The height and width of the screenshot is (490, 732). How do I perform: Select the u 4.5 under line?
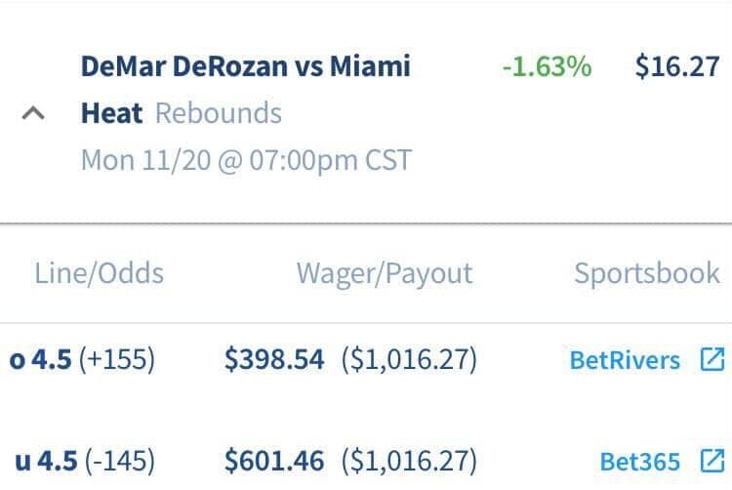click(x=46, y=461)
